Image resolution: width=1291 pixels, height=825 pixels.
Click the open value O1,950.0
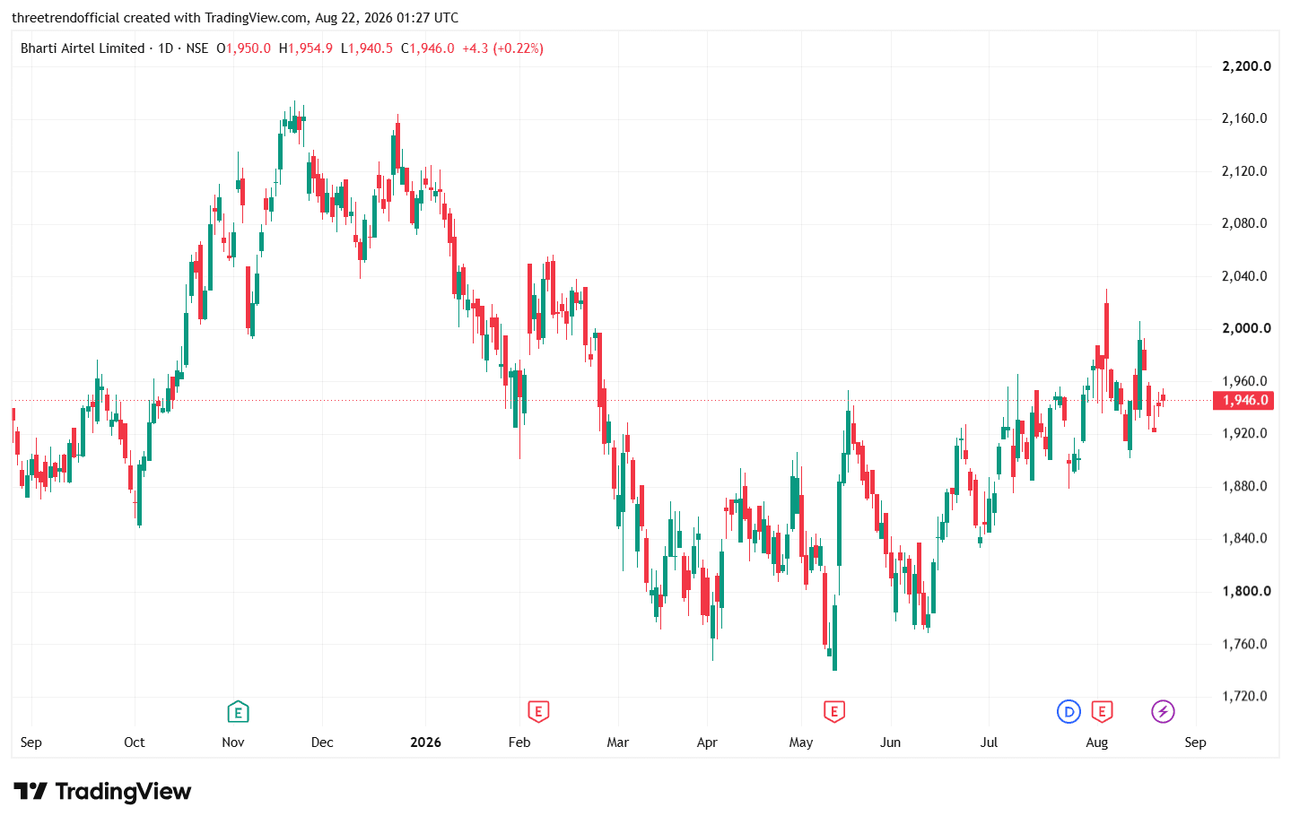[243, 48]
